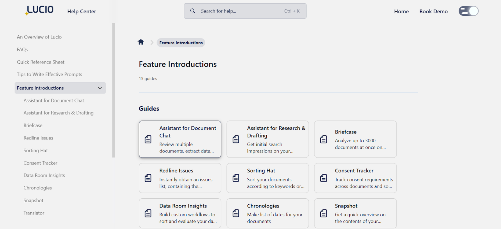This screenshot has height=229, width=501.
Task: Click the Lucio logo
Action: click(x=40, y=10)
